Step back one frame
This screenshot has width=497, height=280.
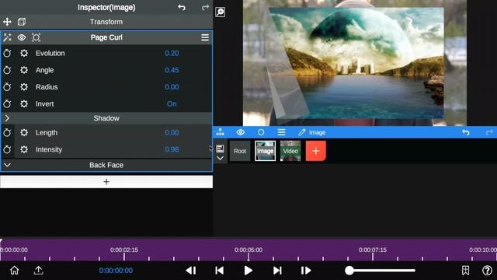(191, 271)
